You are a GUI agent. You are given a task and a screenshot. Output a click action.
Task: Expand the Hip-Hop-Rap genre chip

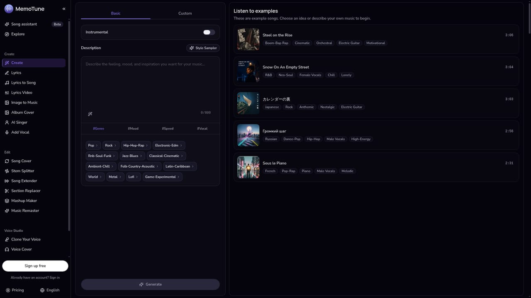click(x=136, y=145)
